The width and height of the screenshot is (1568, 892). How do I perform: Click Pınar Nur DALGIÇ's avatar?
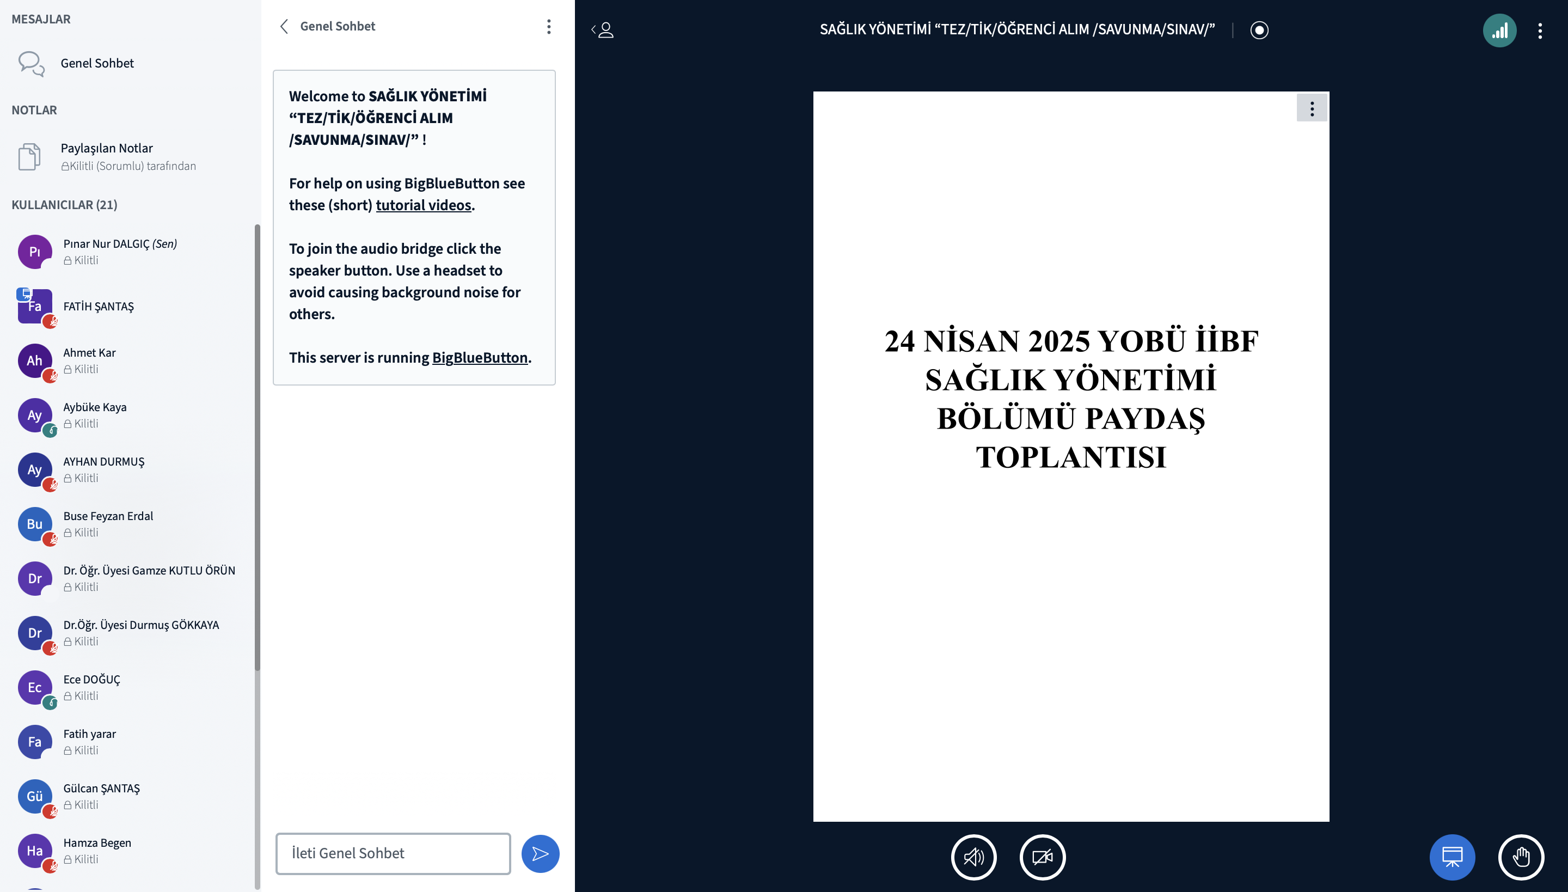[x=35, y=252]
